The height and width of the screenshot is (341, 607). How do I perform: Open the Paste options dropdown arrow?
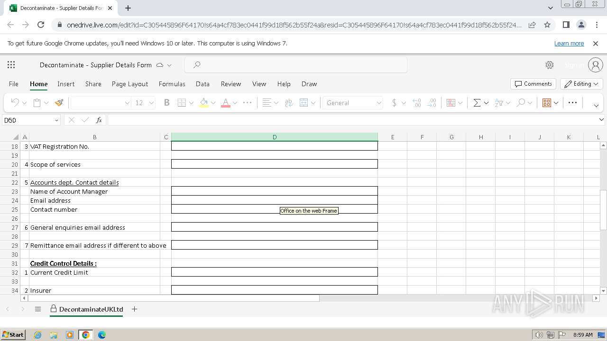(x=46, y=103)
